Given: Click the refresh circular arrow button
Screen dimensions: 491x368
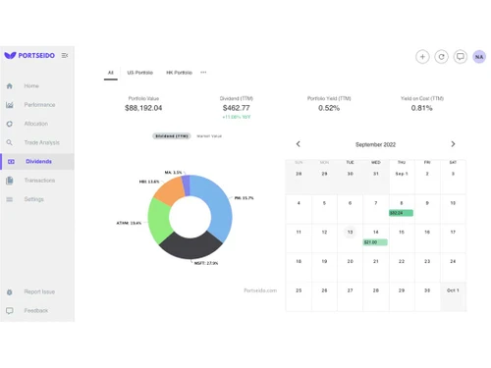Looking at the screenshot, I should click(441, 57).
